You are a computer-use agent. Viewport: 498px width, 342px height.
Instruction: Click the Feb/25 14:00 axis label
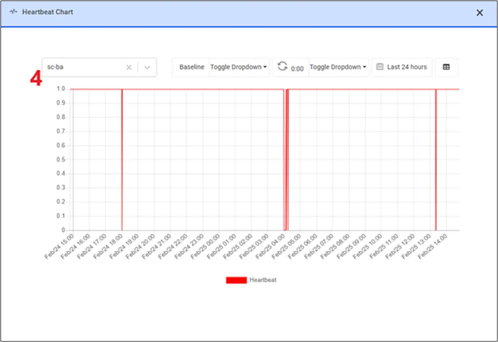pyautogui.click(x=433, y=247)
